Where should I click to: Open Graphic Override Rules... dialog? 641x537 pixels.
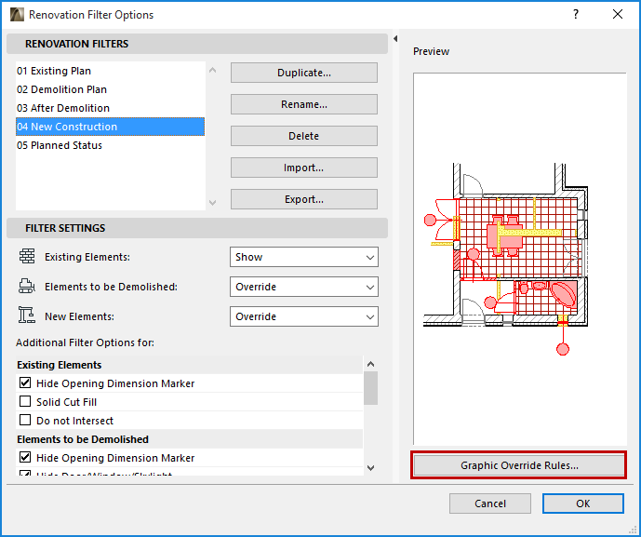pyautogui.click(x=519, y=465)
